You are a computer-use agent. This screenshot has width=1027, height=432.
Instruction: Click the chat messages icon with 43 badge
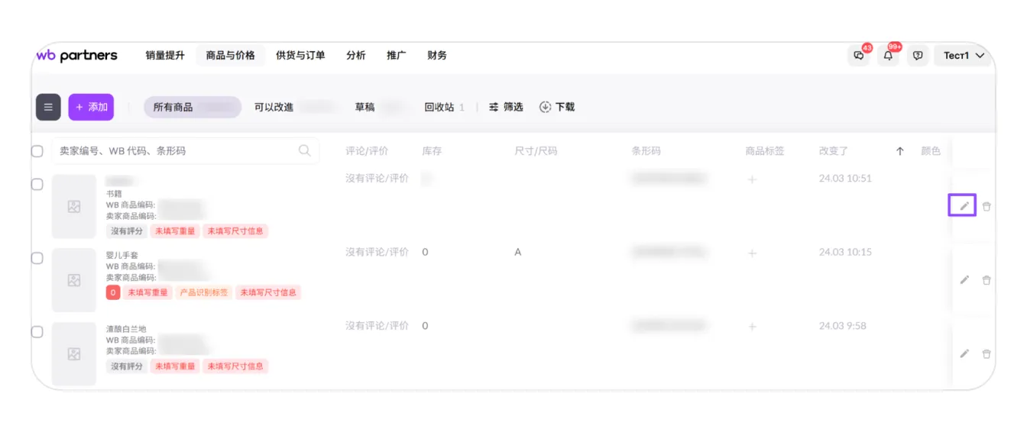pos(860,56)
